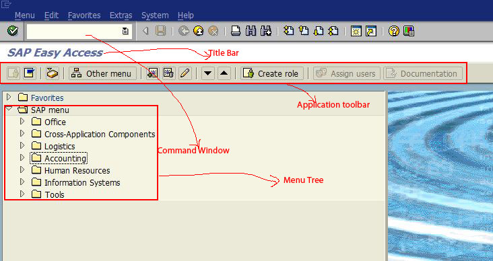Image resolution: width=493 pixels, height=261 pixels.
Task: Click the SAP Business Workplace icon
Action: 52,73
